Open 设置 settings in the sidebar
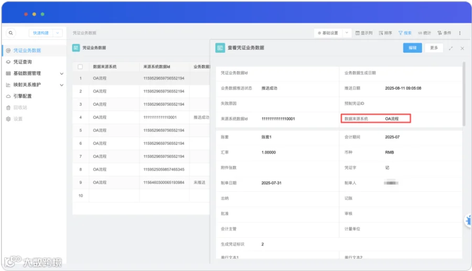Image resolution: width=472 pixels, height=271 pixels. click(x=18, y=119)
